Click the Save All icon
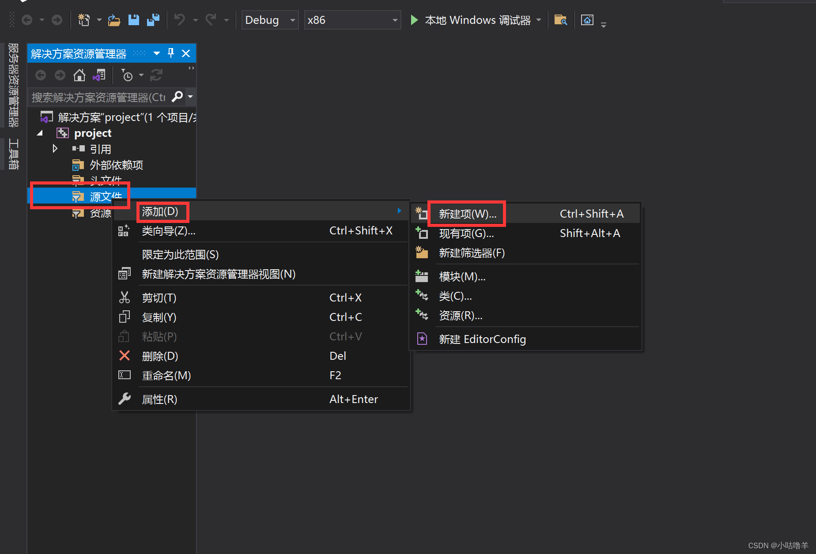This screenshot has width=816, height=554. coord(153,20)
